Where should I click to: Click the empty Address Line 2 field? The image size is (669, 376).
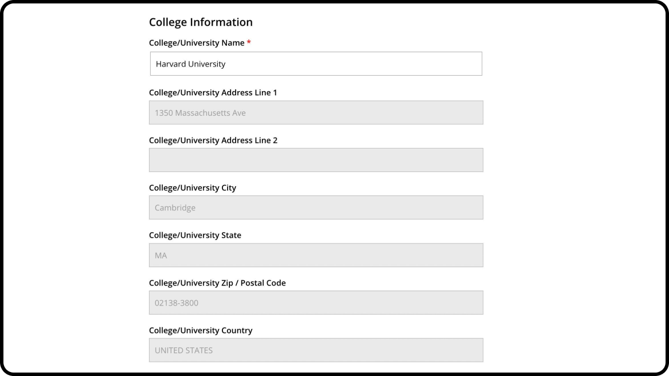pyautogui.click(x=315, y=159)
